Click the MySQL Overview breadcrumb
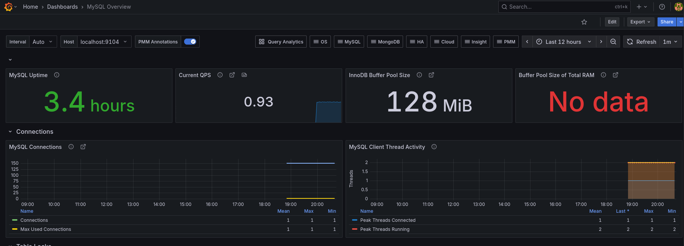Image resolution: width=684 pixels, height=246 pixels. coord(109,7)
